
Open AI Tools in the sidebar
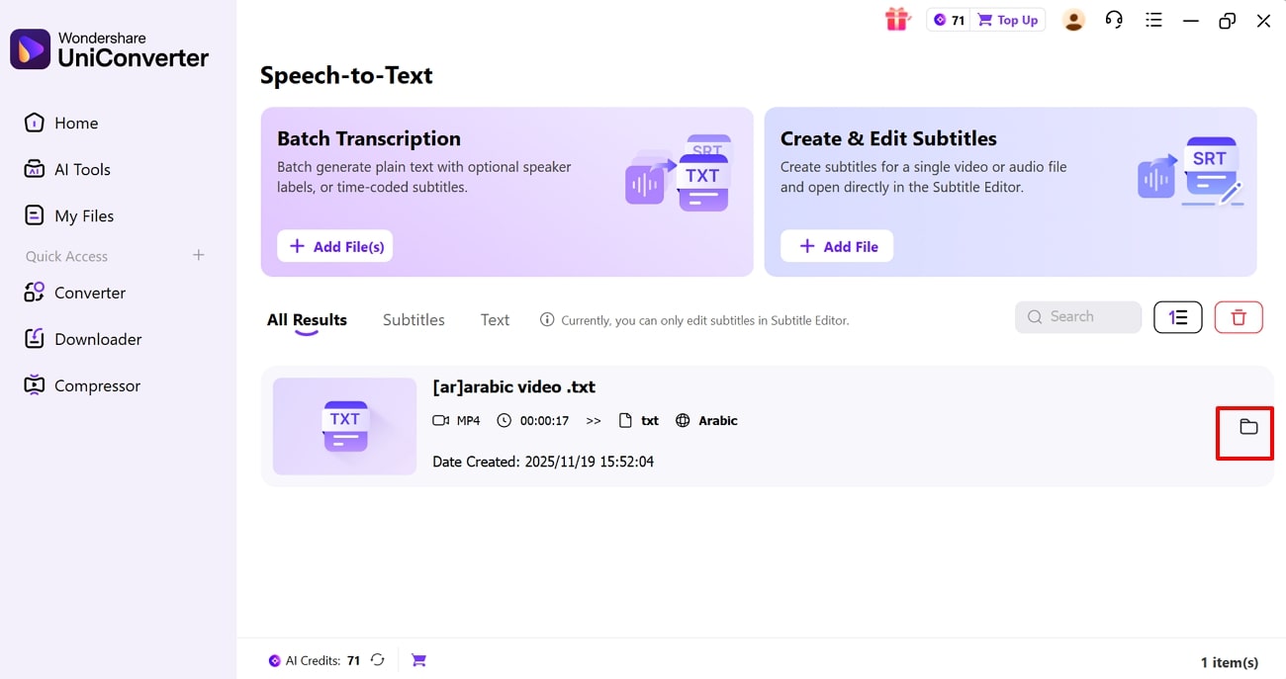[82, 169]
